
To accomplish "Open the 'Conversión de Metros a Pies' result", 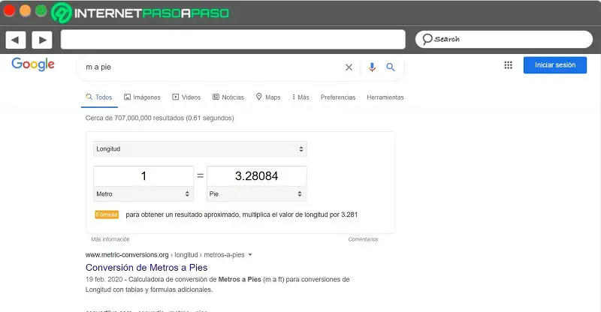I will tap(146, 268).
